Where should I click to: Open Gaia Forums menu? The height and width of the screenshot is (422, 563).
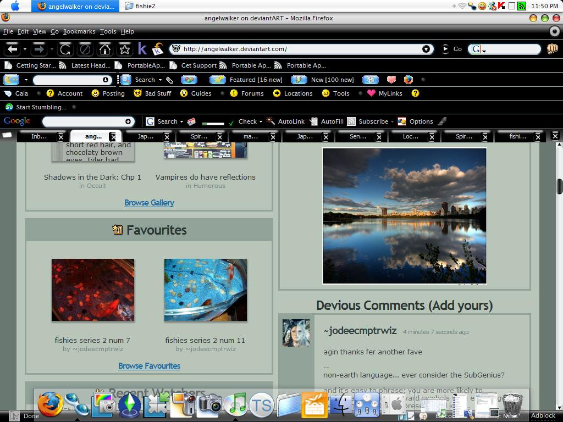click(x=247, y=93)
